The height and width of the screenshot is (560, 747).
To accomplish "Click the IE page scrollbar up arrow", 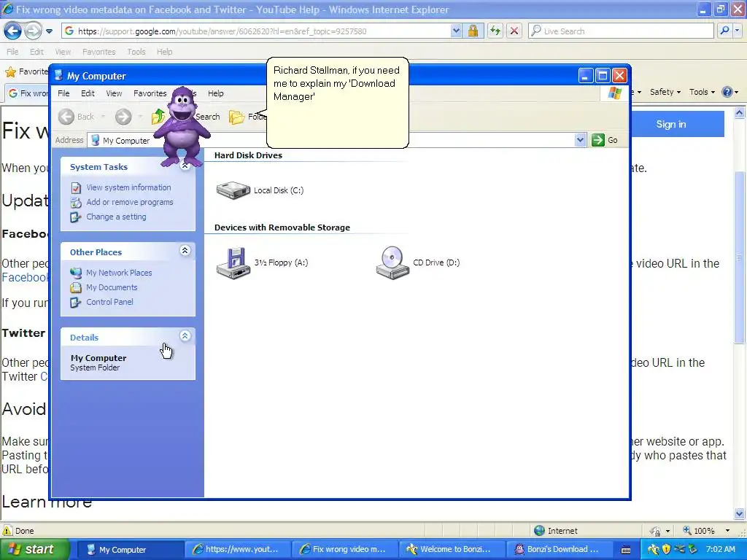I will coord(740,113).
